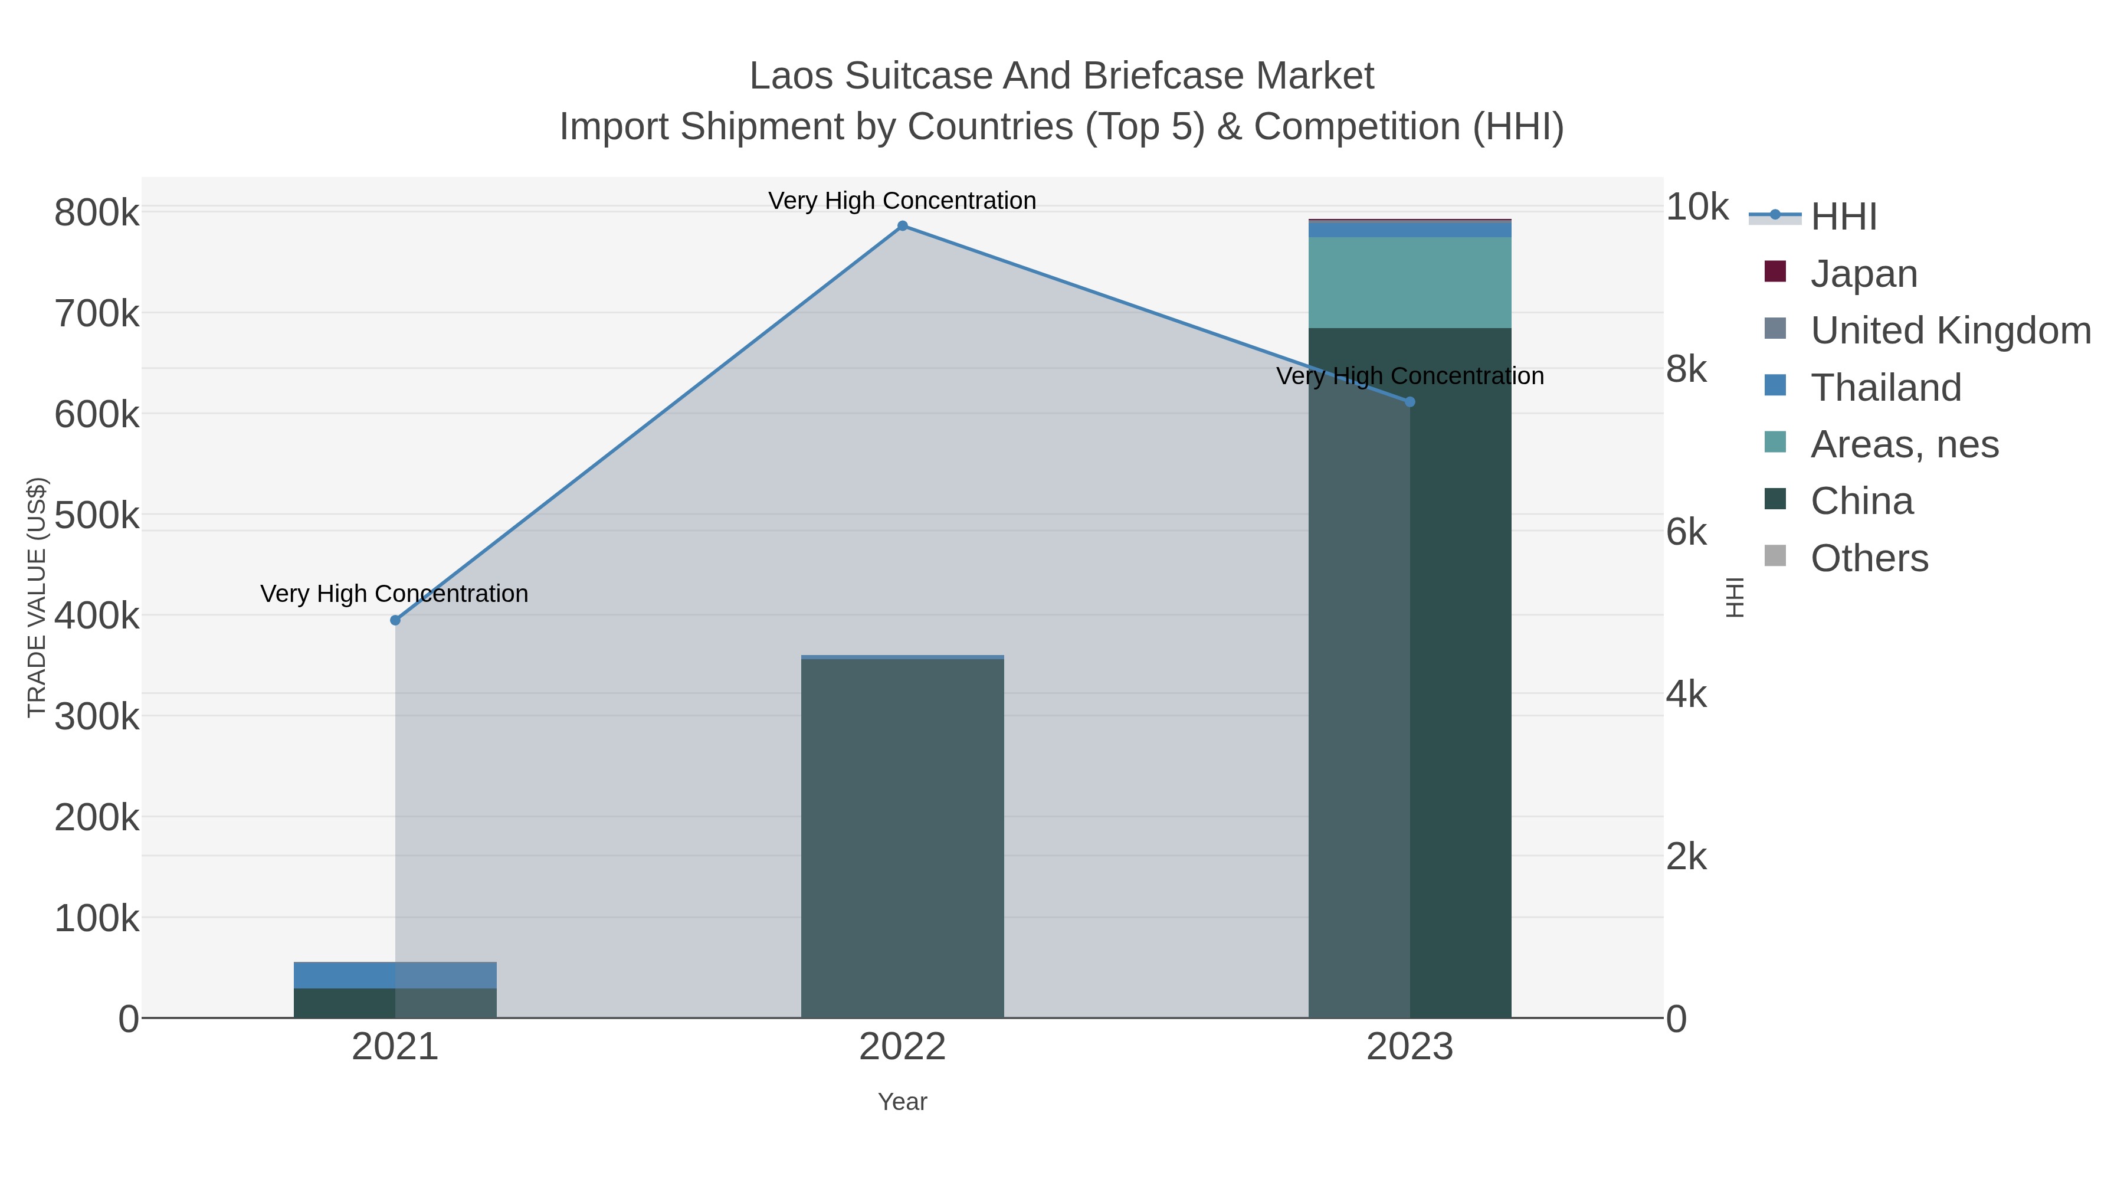Click the 2022 x-axis label
Viewport: 2124px width, 1195px height.
(x=902, y=1047)
